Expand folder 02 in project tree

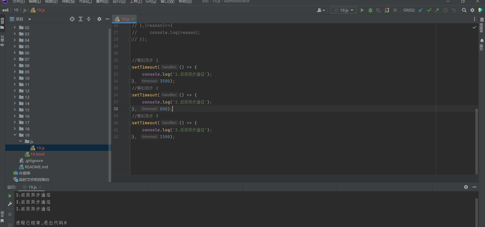pos(15,27)
